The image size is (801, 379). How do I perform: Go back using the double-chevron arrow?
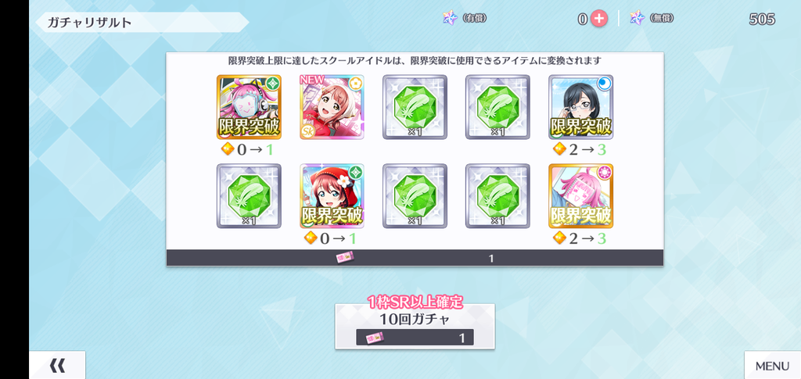[x=57, y=365]
